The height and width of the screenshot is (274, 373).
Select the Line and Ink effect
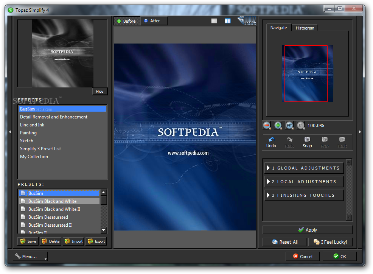pos(62,125)
